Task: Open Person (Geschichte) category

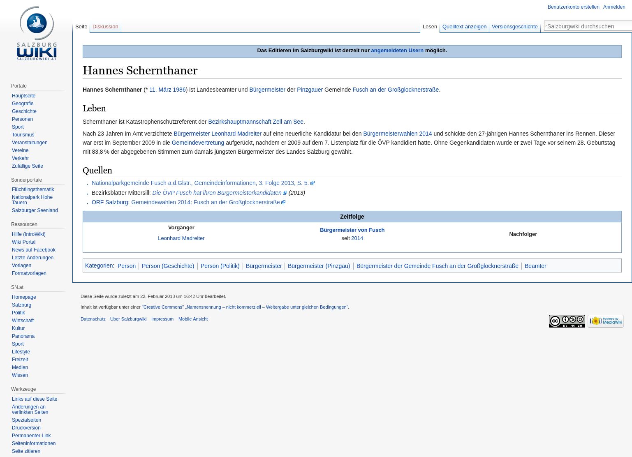Action: tap(168, 266)
